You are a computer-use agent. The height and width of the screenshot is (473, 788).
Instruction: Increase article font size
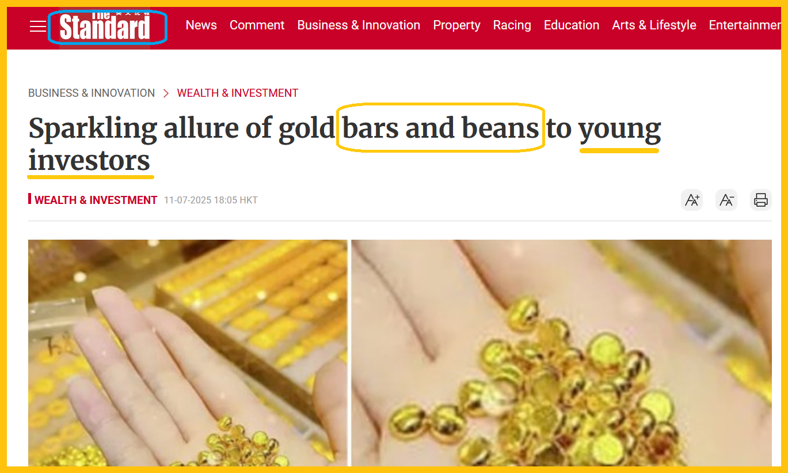point(692,200)
